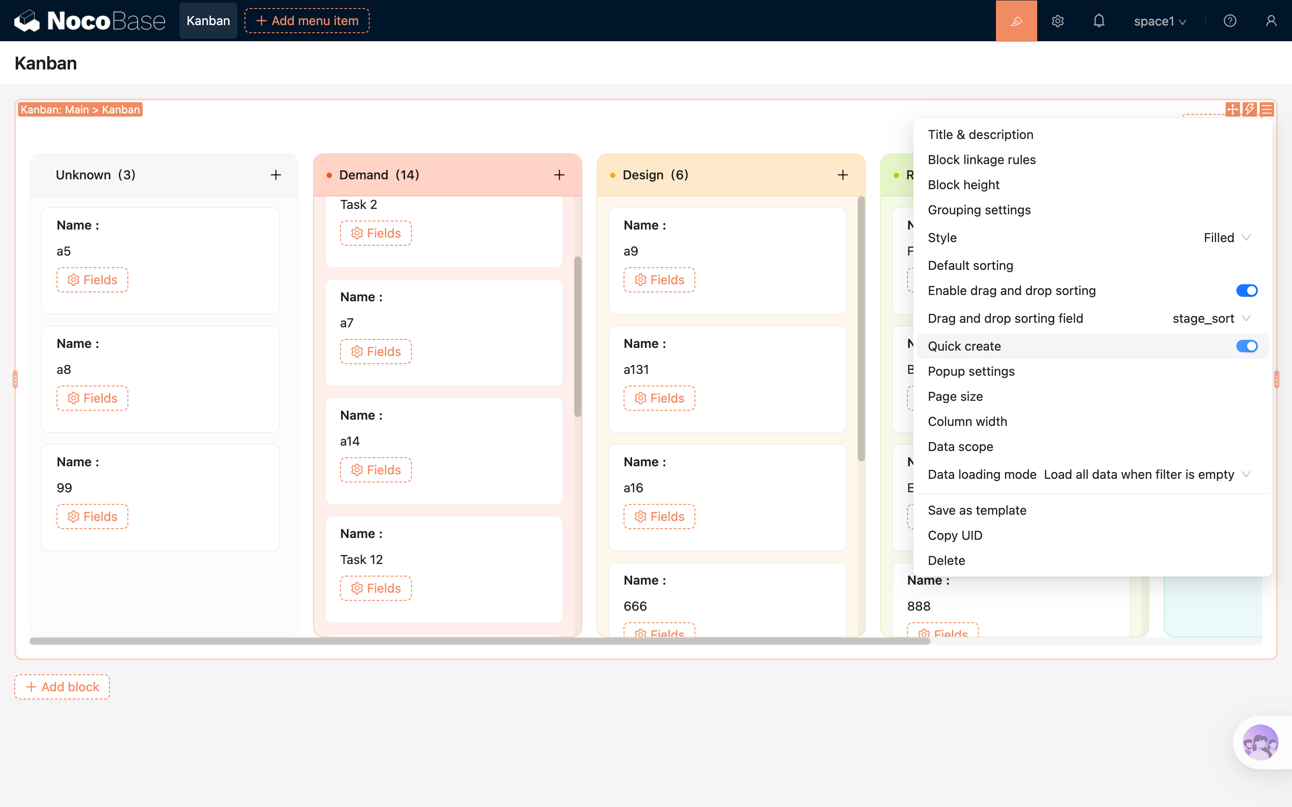Click the Add block button
The width and height of the screenshot is (1292, 807).
click(x=62, y=687)
